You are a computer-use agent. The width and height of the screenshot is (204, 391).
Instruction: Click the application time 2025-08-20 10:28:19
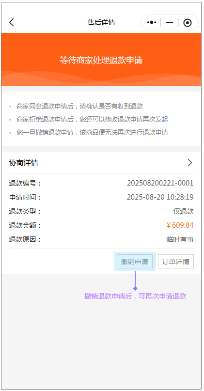(x=160, y=197)
